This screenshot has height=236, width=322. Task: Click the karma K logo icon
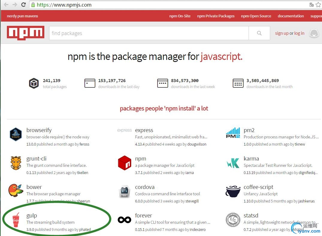pos(233,163)
